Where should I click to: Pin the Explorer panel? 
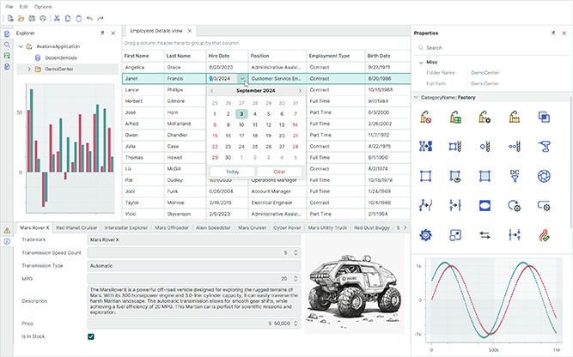click(x=103, y=33)
